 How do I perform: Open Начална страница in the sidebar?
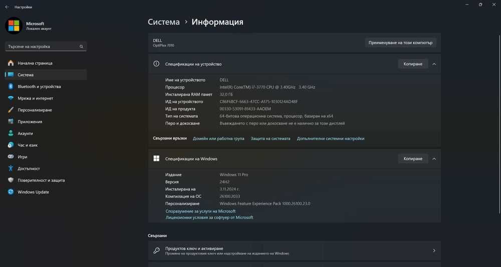[35, 63]
